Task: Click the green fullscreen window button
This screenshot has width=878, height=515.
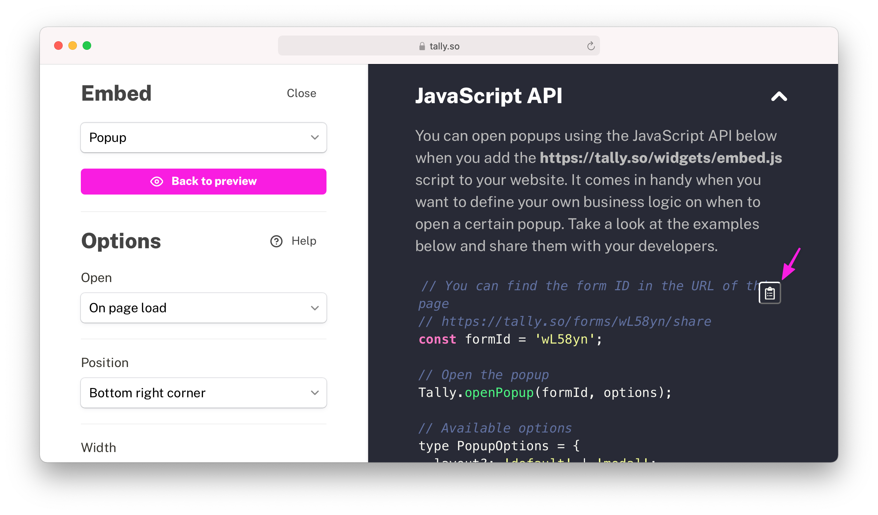Action: (87, 46)
